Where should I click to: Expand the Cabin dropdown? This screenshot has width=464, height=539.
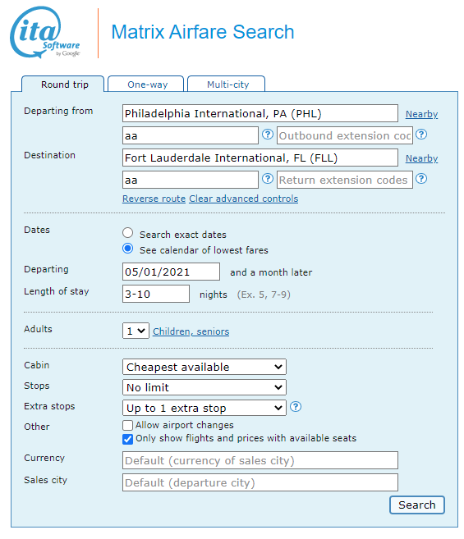[x=204, y=367]
